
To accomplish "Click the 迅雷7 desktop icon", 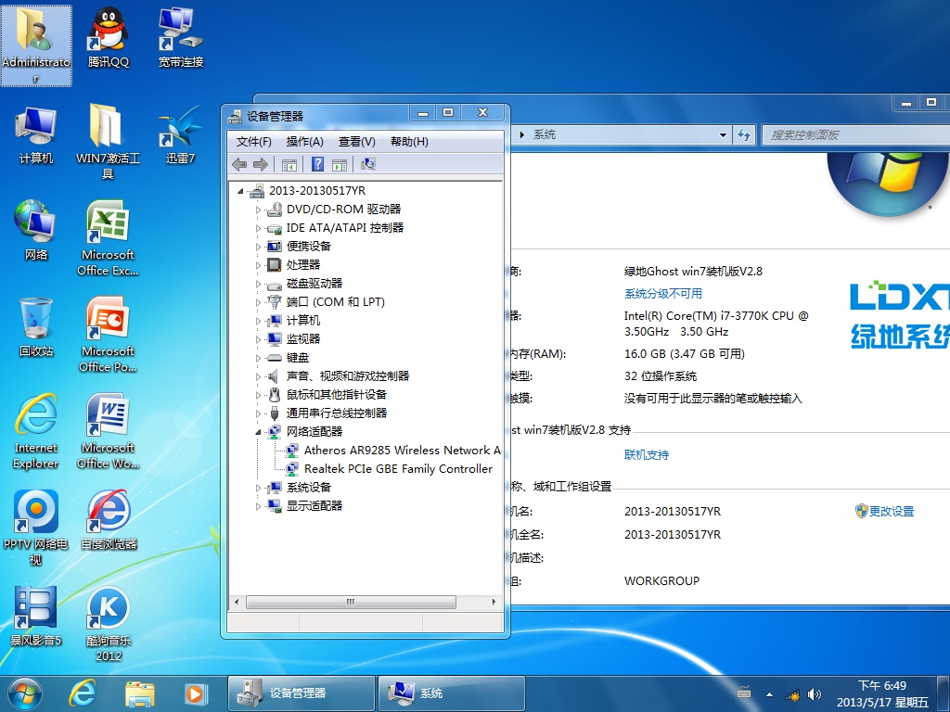I will click(x=181, y=134).
